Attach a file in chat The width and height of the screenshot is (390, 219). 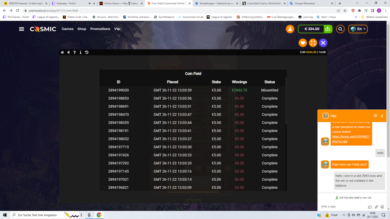click(376, 207)
